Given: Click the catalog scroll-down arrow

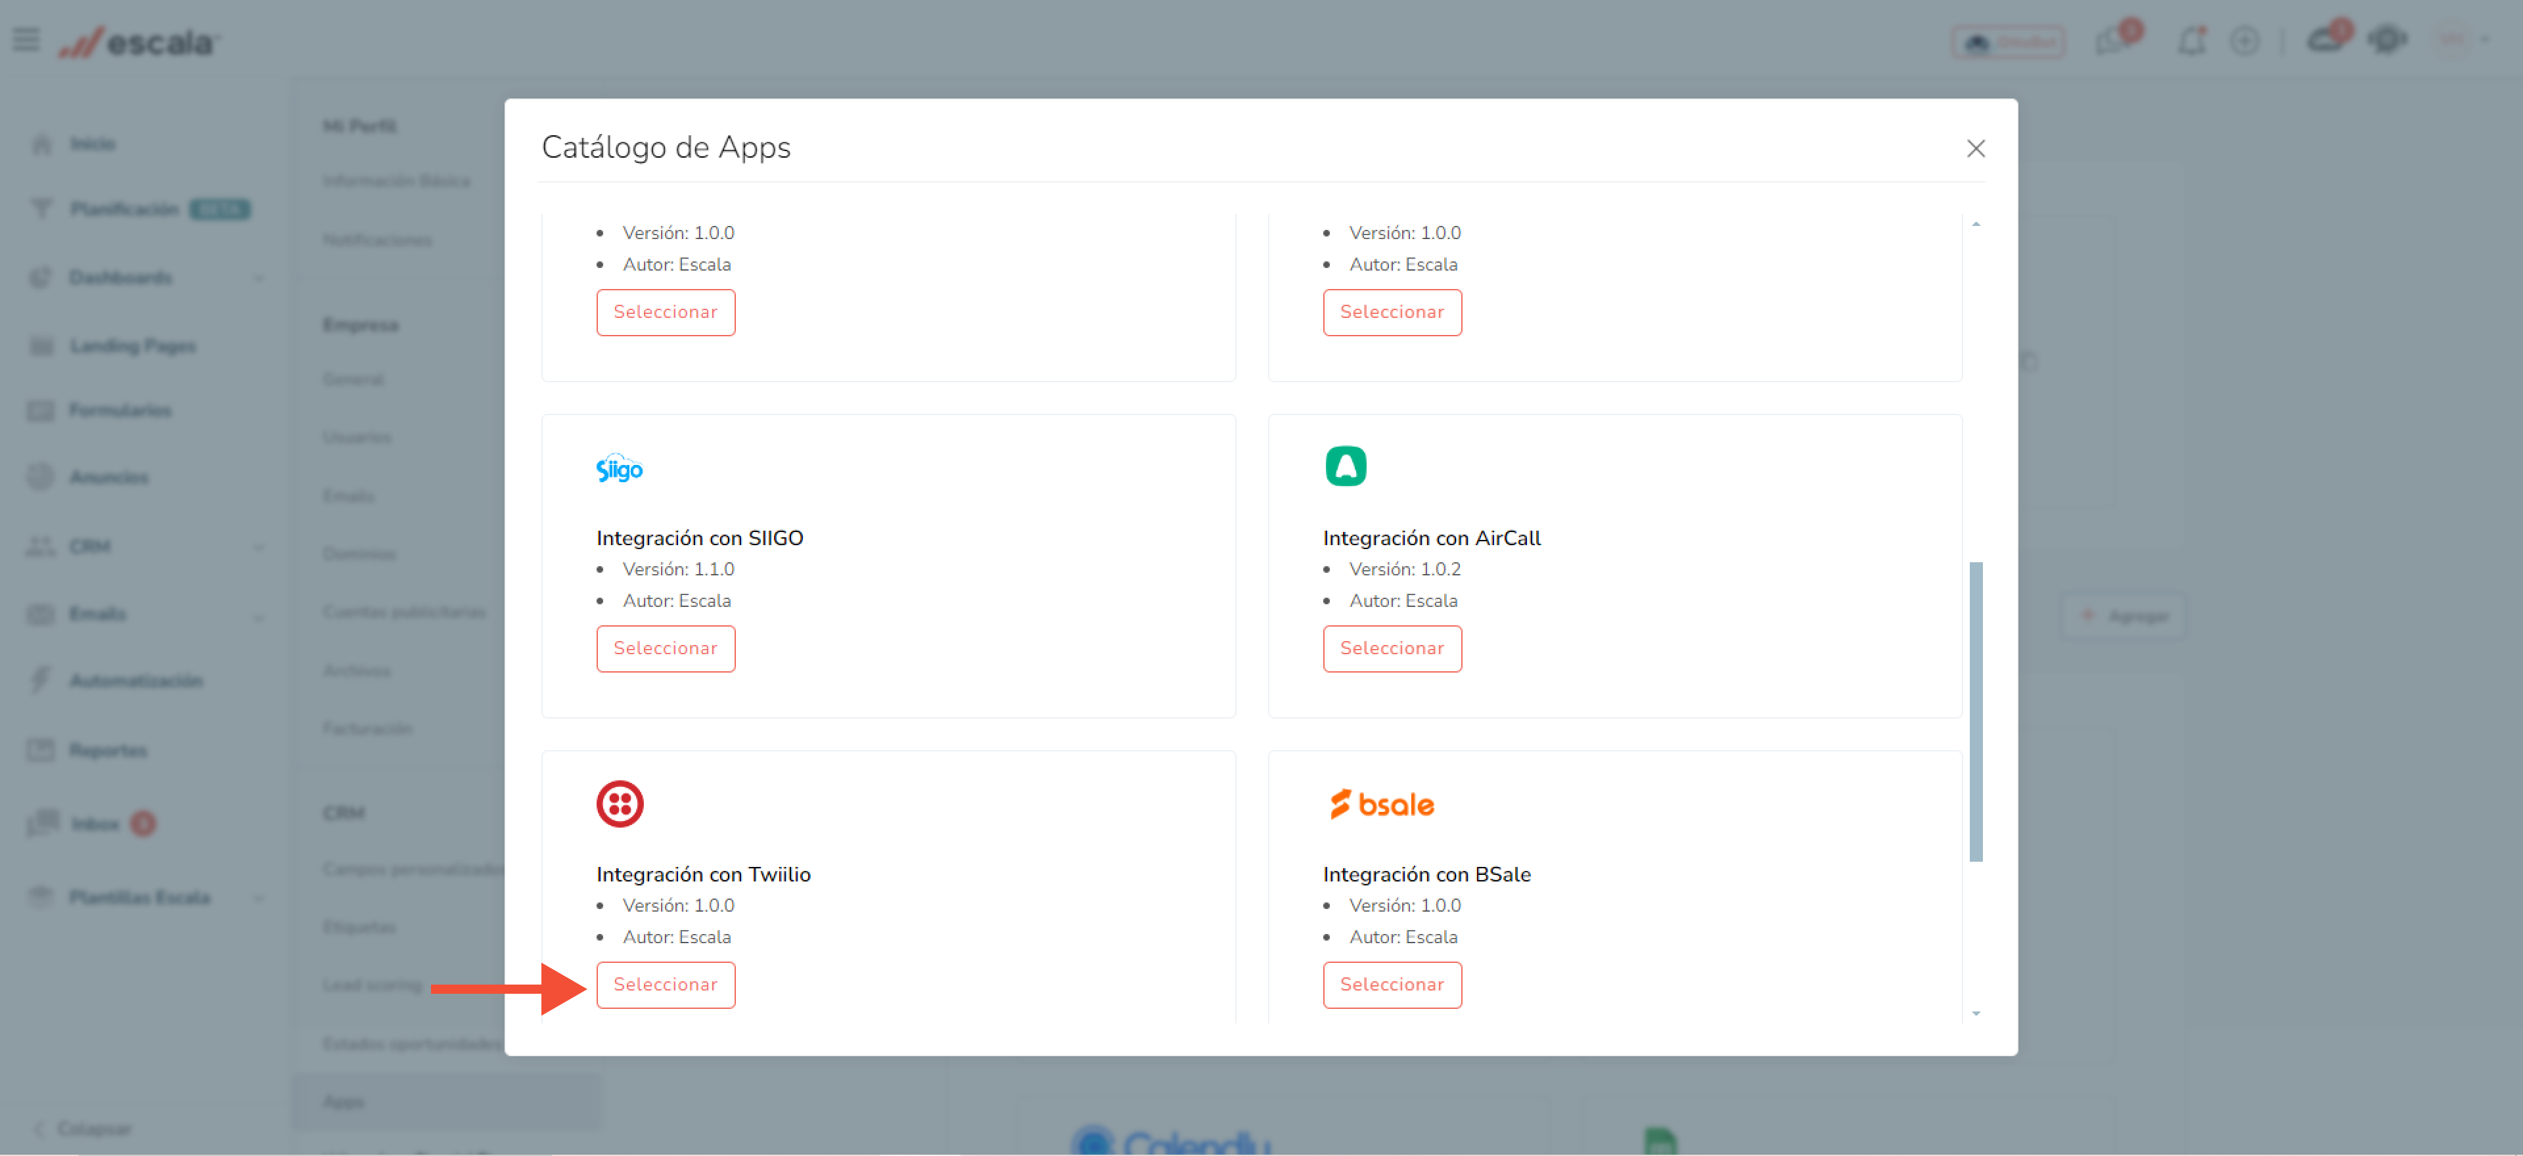Looking at the screenshot, I should tap(1976, 1013).
